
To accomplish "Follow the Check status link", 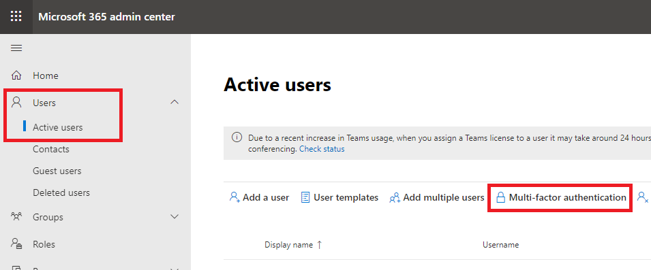I will 322,149.
